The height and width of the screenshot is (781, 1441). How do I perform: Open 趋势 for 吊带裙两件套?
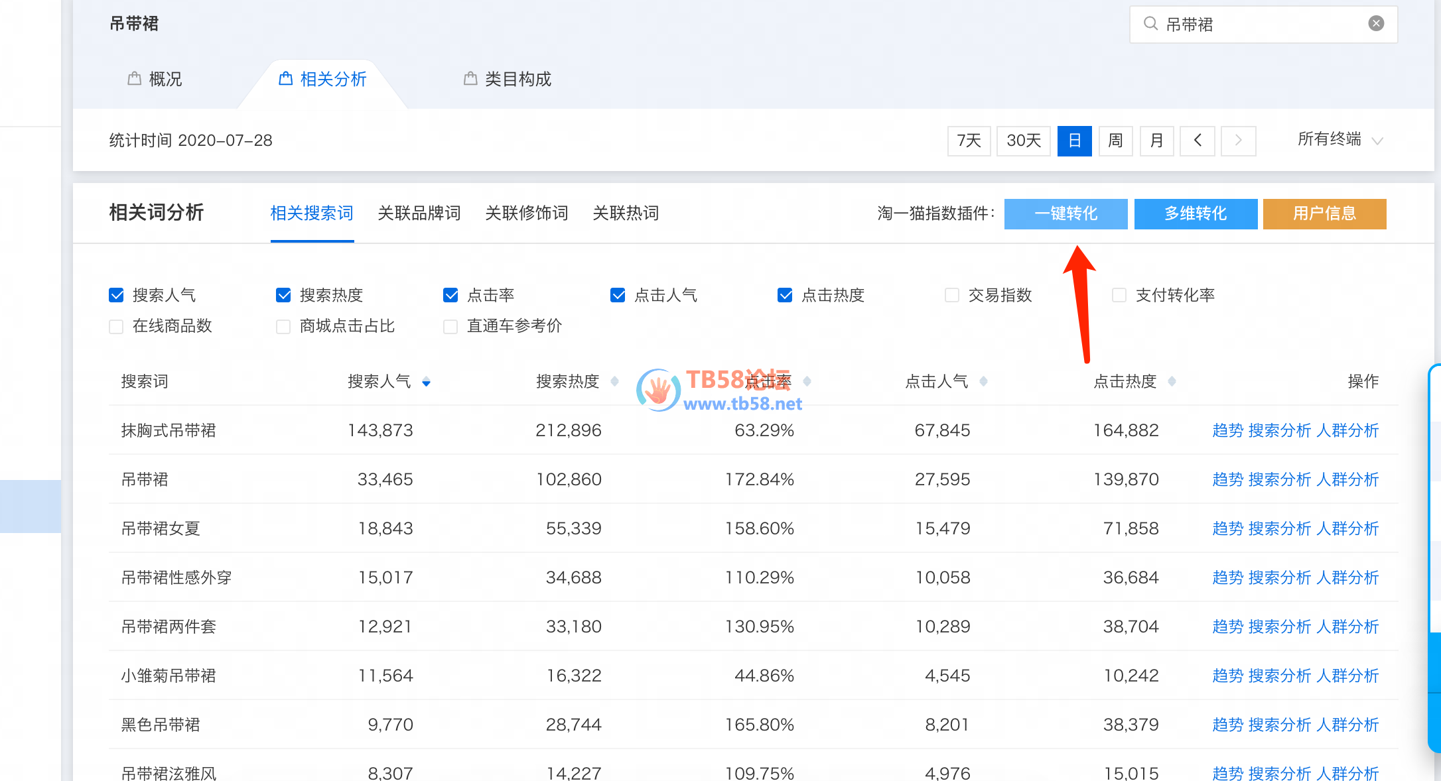click(x=1227, y=627)
